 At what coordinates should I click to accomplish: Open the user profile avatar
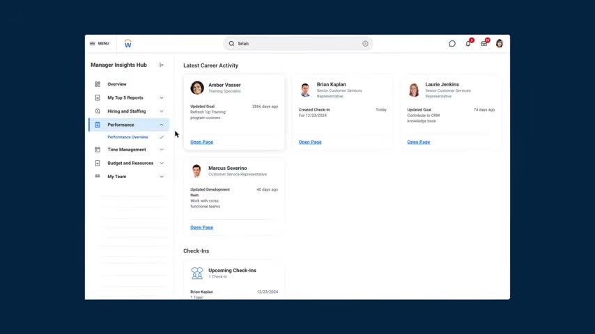tap(500, 44)
